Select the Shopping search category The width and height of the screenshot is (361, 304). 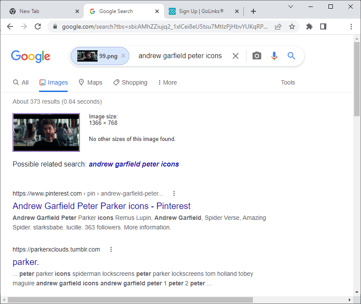pos(130,82)
